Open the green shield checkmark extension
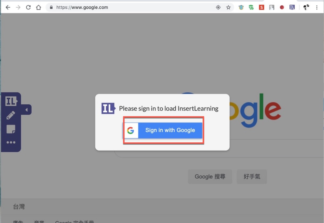324x223 pixels. click(x=251, y=8)
